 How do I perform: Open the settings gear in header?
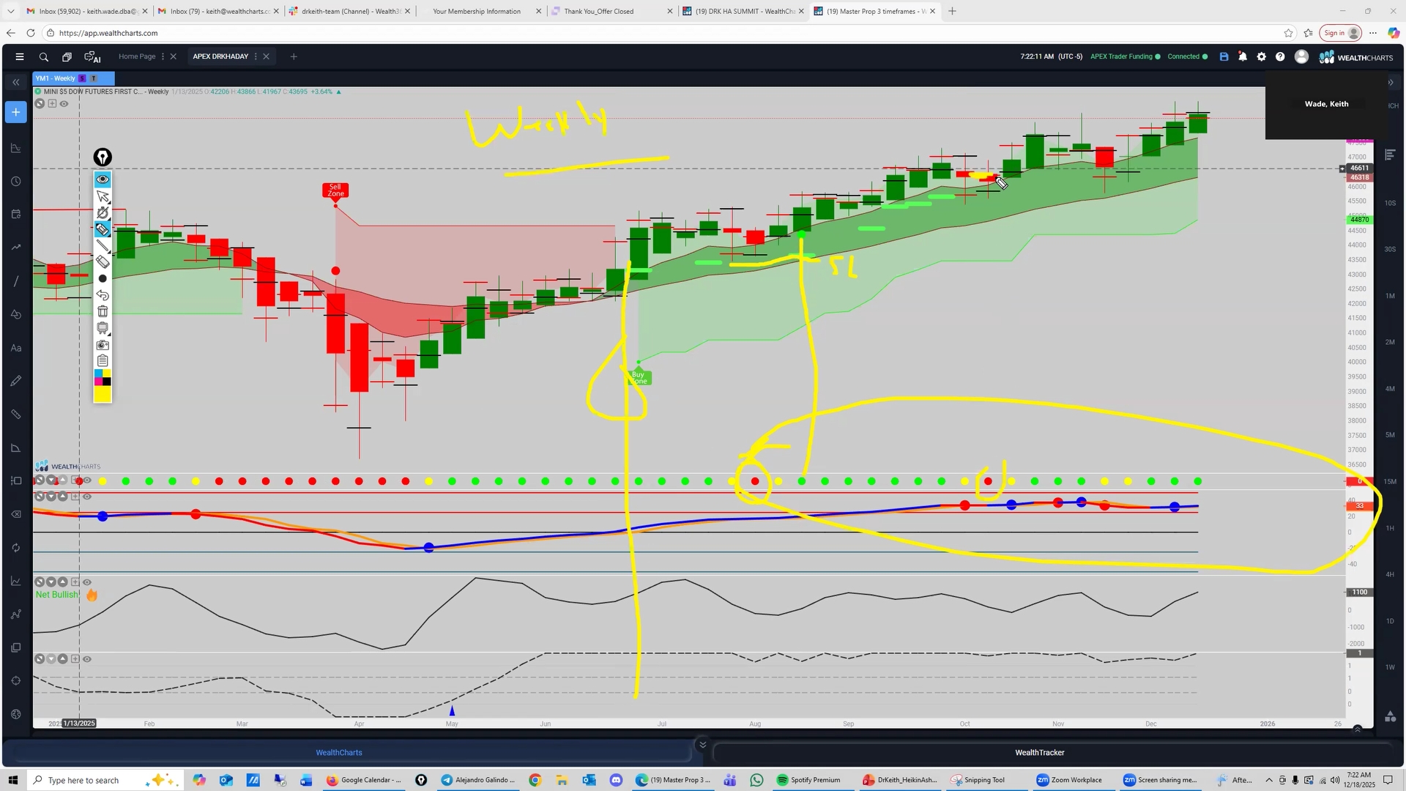point(1261,56)
